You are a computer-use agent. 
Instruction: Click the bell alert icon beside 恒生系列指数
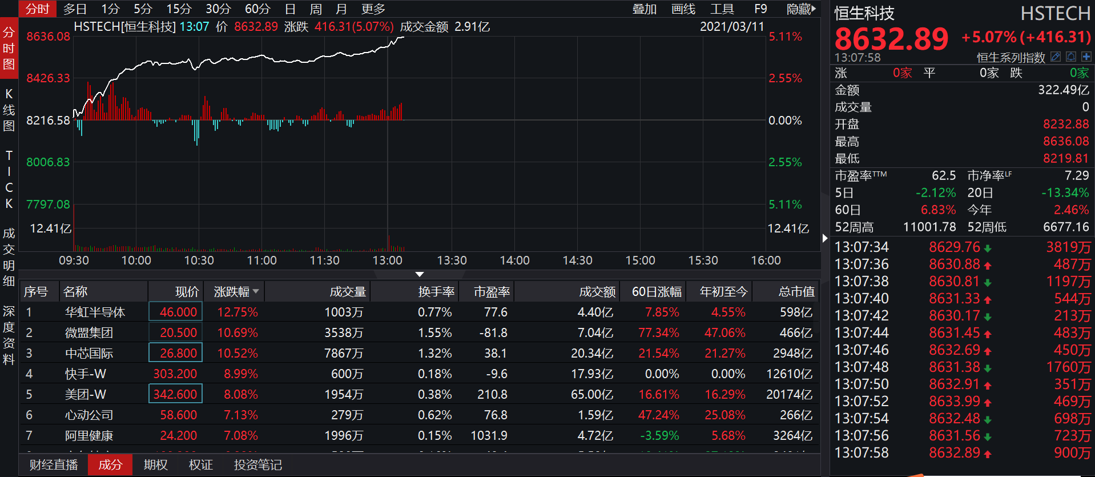1071,57
